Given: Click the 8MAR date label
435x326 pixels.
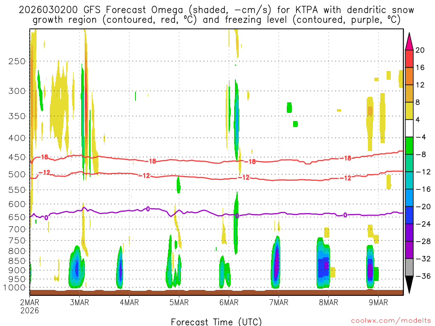Looking at the screenshot, I should (x=328, y=303).
